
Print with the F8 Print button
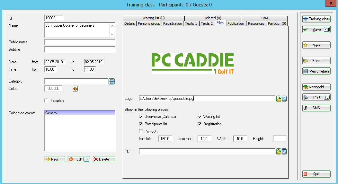(316, 97)
